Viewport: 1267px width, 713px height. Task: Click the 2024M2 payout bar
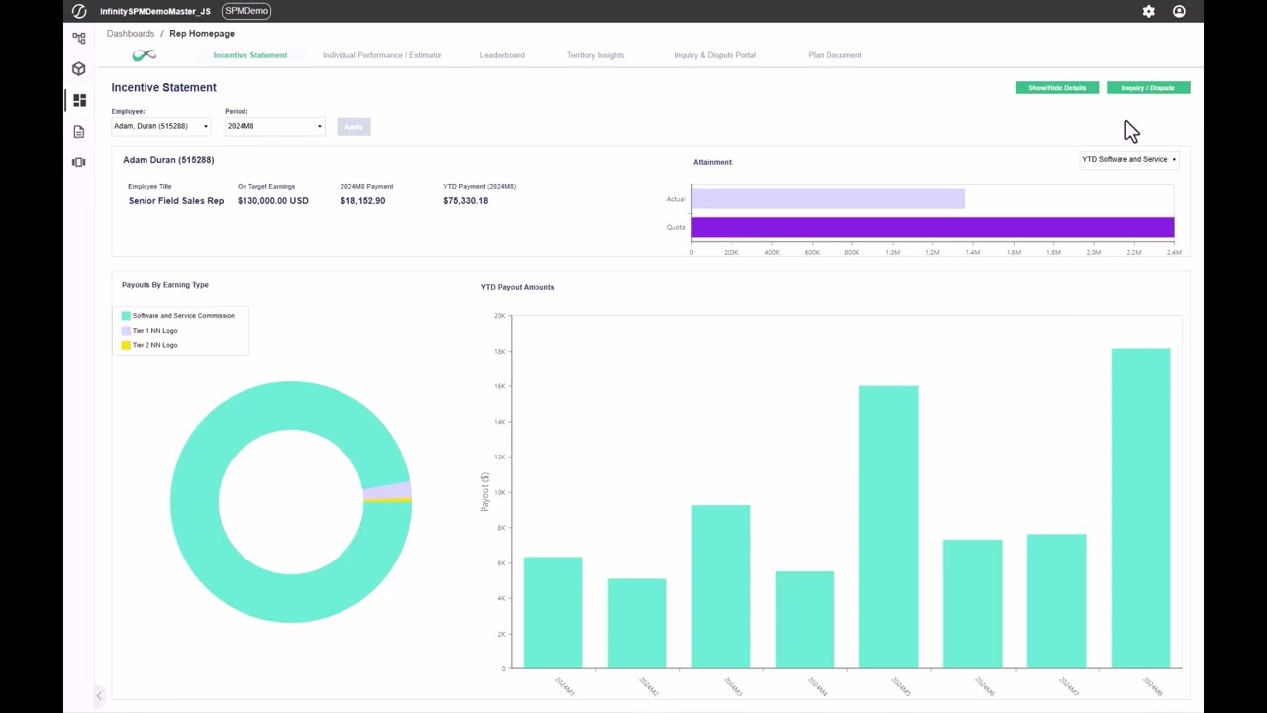click(636, 624)
